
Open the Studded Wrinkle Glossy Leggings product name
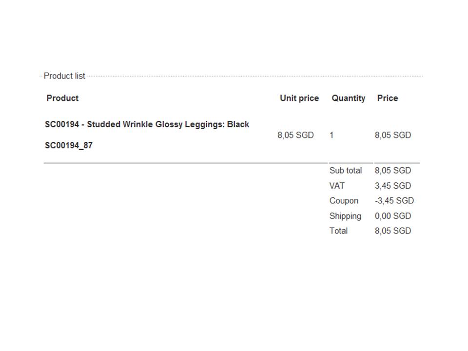[x=147, y=124]
